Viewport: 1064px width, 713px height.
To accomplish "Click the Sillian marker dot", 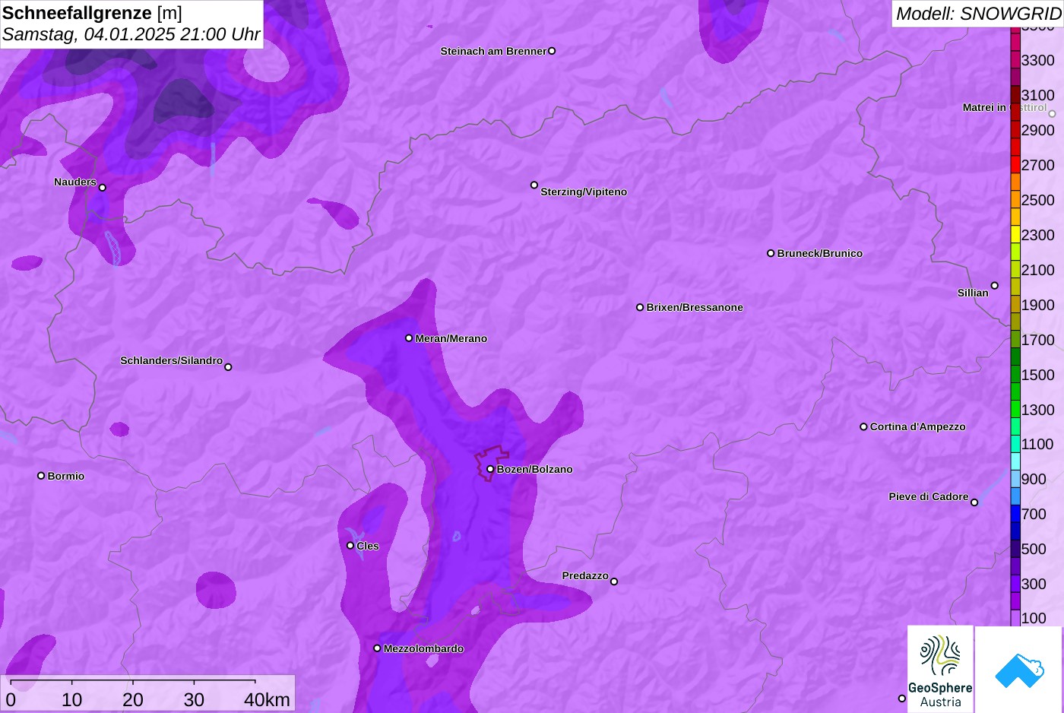I will (995, 286).
